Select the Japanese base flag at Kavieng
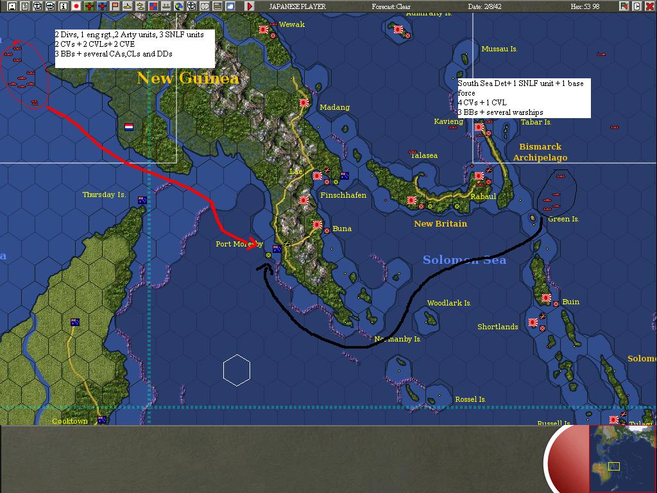 pos(479,127)
